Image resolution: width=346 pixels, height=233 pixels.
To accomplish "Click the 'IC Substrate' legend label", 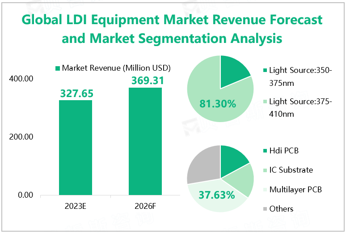I will [291, 170].
